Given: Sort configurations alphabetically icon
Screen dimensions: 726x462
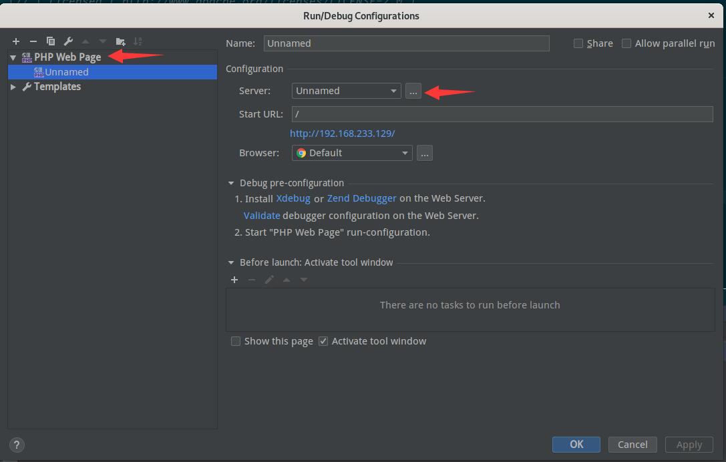Looking at the screenshot, I should coord(138,41).
